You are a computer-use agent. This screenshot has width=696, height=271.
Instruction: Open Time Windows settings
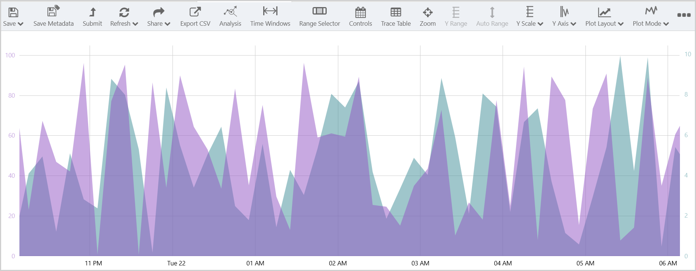click(x=270, y=17)
